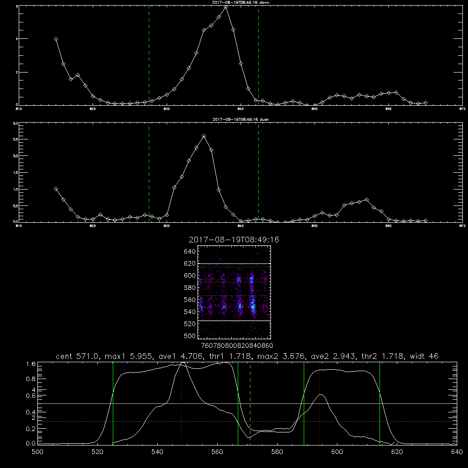
Task: Click the "0.8" y-axis label of bottom plot
Action: tap(30, 379)
